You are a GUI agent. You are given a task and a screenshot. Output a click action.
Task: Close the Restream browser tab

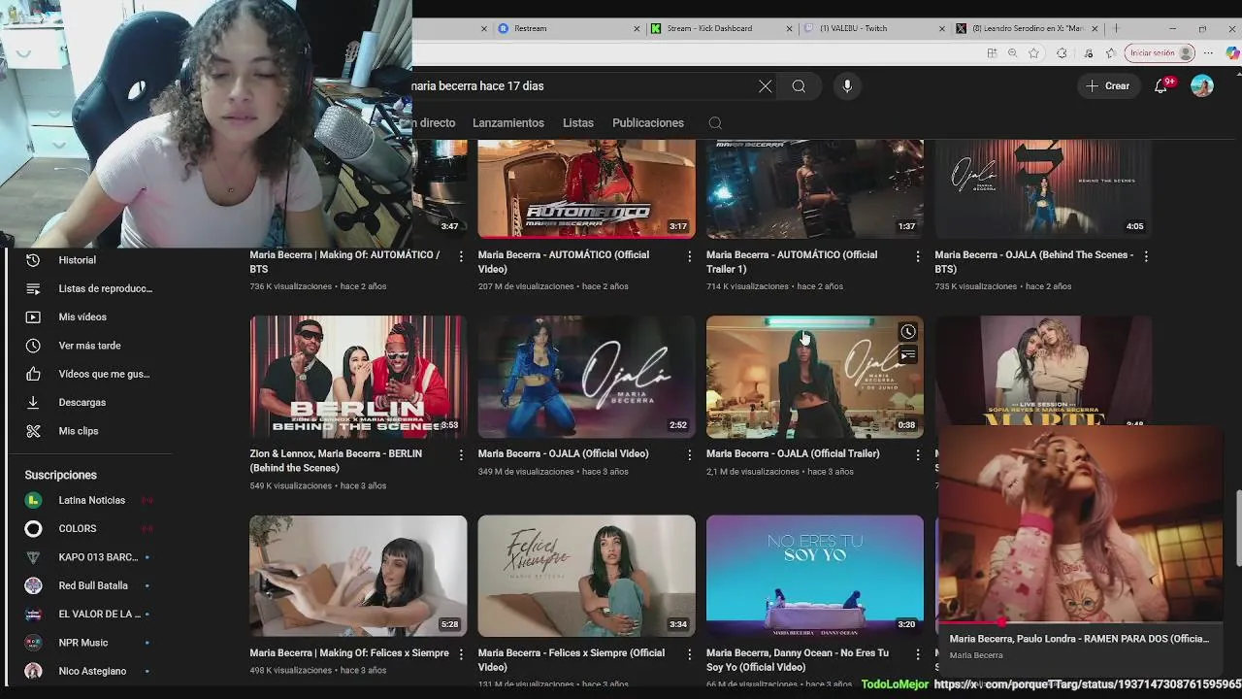(637, 28)
